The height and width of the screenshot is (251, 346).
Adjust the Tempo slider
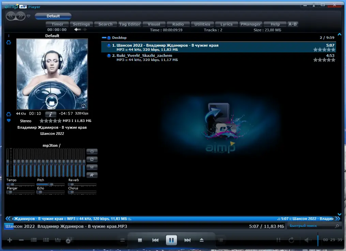coord(20,185)
